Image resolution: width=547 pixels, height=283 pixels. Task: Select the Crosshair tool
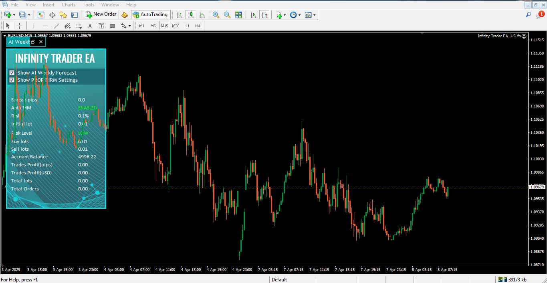20,26
